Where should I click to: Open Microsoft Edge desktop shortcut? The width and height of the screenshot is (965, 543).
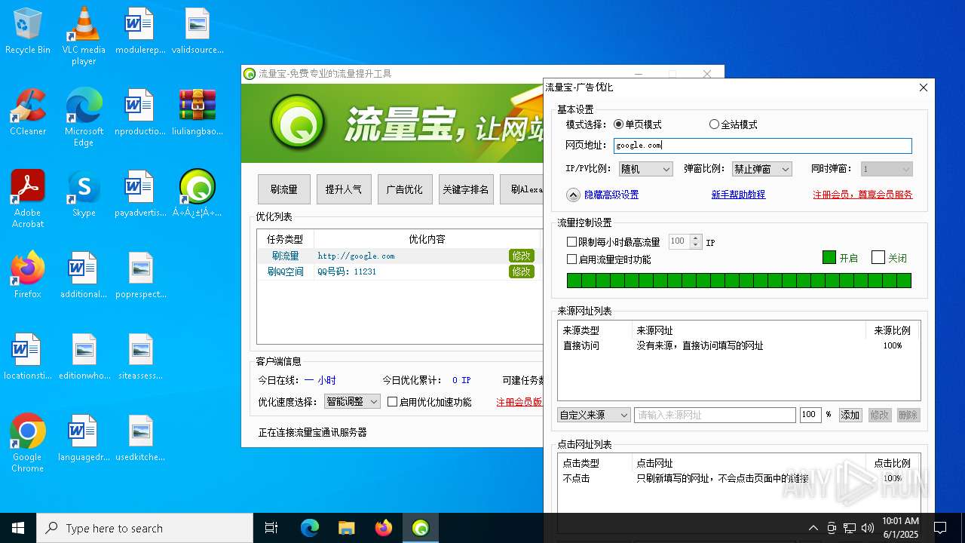[84, 117]
